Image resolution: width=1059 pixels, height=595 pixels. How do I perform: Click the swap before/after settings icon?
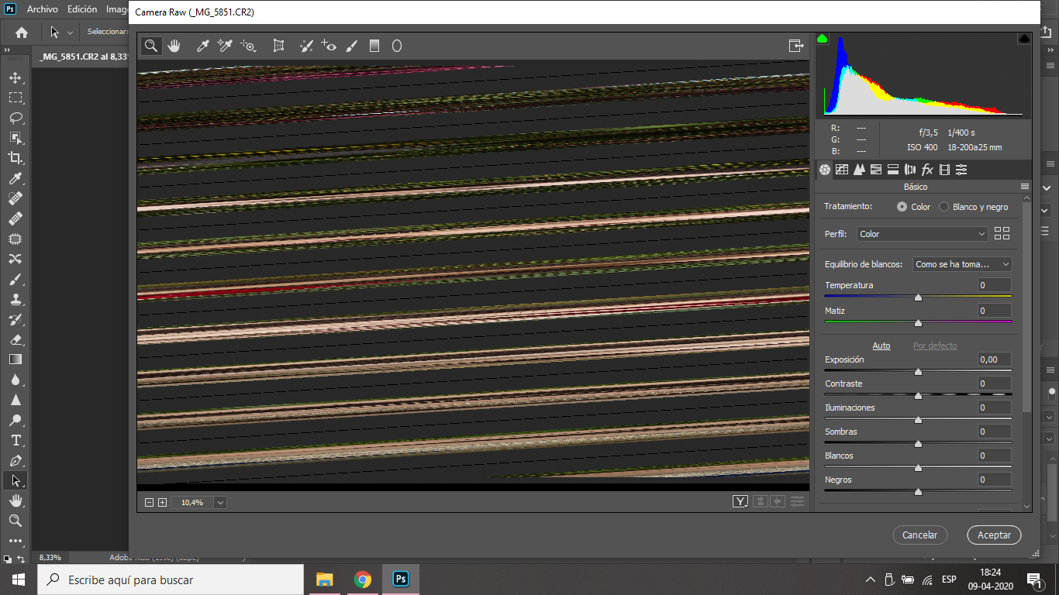761,501
